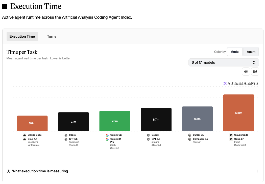Click OpenAI icon beside GPT-5.5 (medium)
This screenshot has height=184, width=265.
pyautogui.click(x=66, y=139)
